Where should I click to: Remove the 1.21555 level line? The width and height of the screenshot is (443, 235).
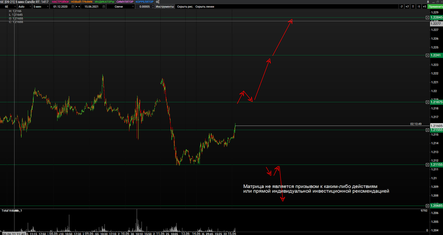427,130
